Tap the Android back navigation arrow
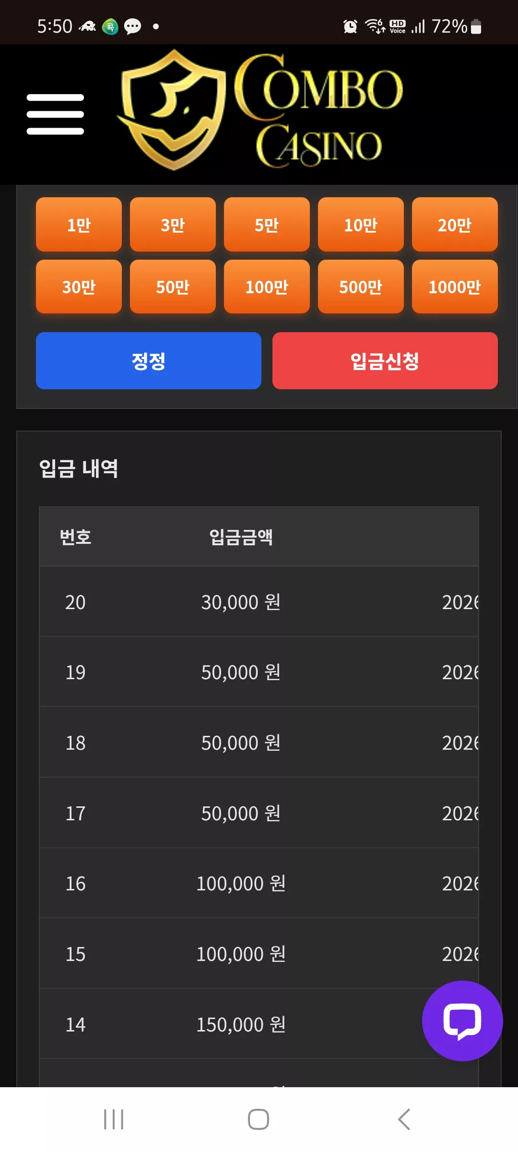This screenshot has width=518, height=1152. click(x=404, y=1119)
